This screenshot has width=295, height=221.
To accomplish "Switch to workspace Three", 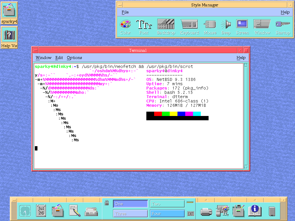I will click(130, 214).
